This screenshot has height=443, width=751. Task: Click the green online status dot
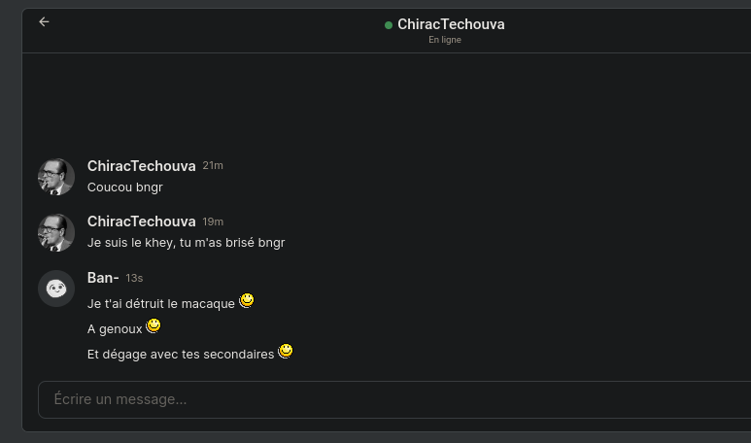click(x=389, y=25)
